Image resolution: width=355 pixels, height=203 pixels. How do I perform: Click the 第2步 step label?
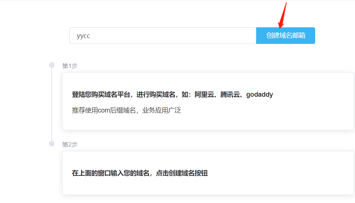(70, 145)
